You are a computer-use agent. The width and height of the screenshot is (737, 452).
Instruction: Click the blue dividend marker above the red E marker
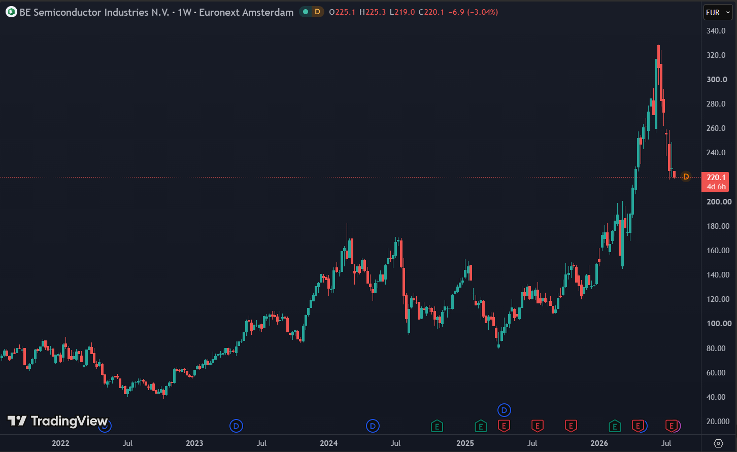coord(504,409)
